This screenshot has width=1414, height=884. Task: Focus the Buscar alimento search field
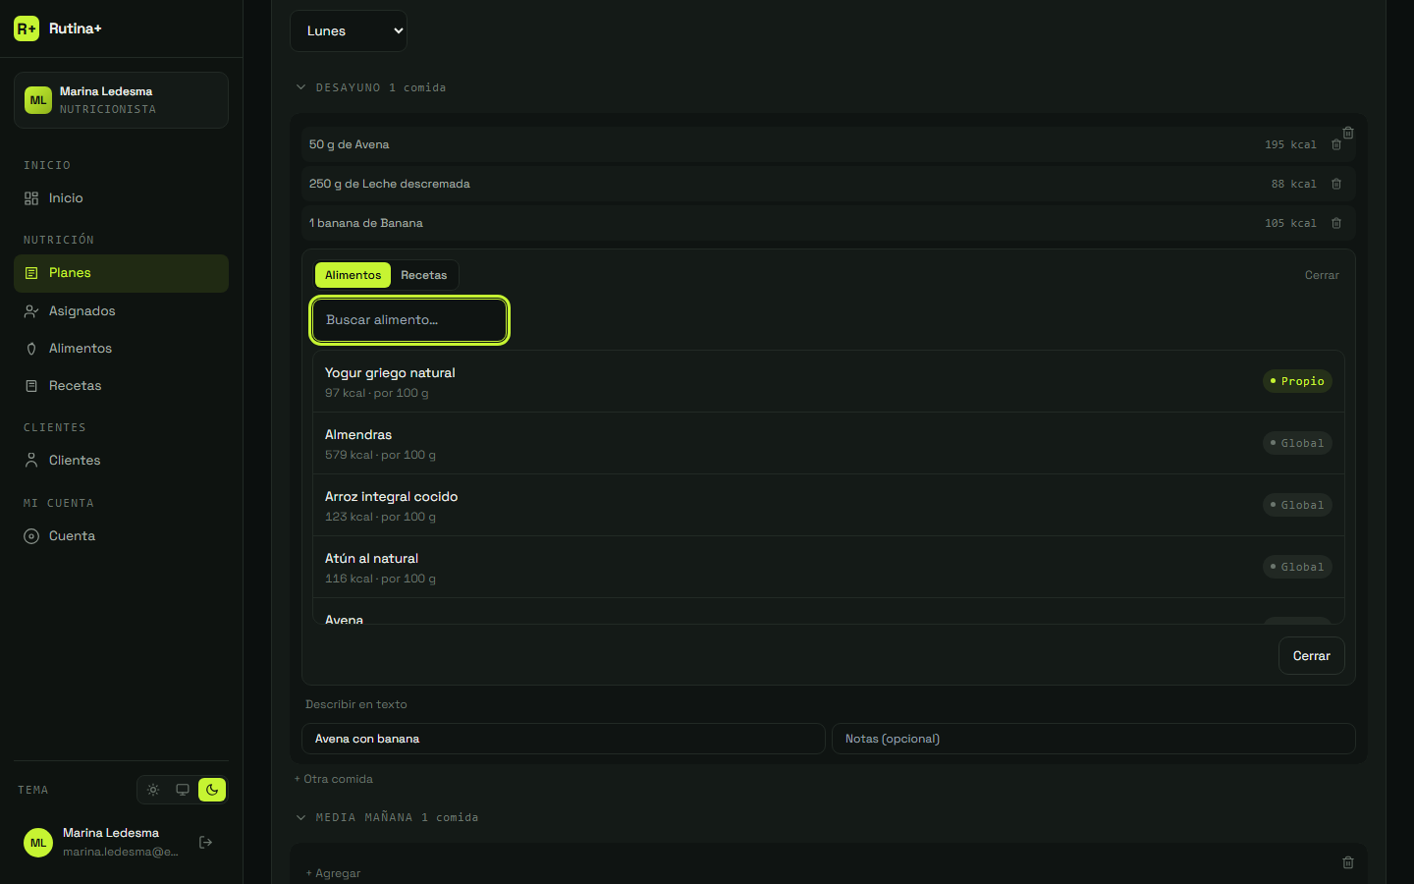pos(409,320)
